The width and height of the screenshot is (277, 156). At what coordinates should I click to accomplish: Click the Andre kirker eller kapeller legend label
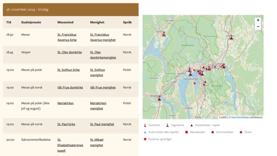coord(164,132)
